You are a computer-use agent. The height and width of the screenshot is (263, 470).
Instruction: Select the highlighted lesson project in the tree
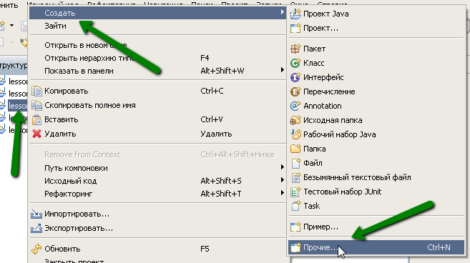click(18, 106)
